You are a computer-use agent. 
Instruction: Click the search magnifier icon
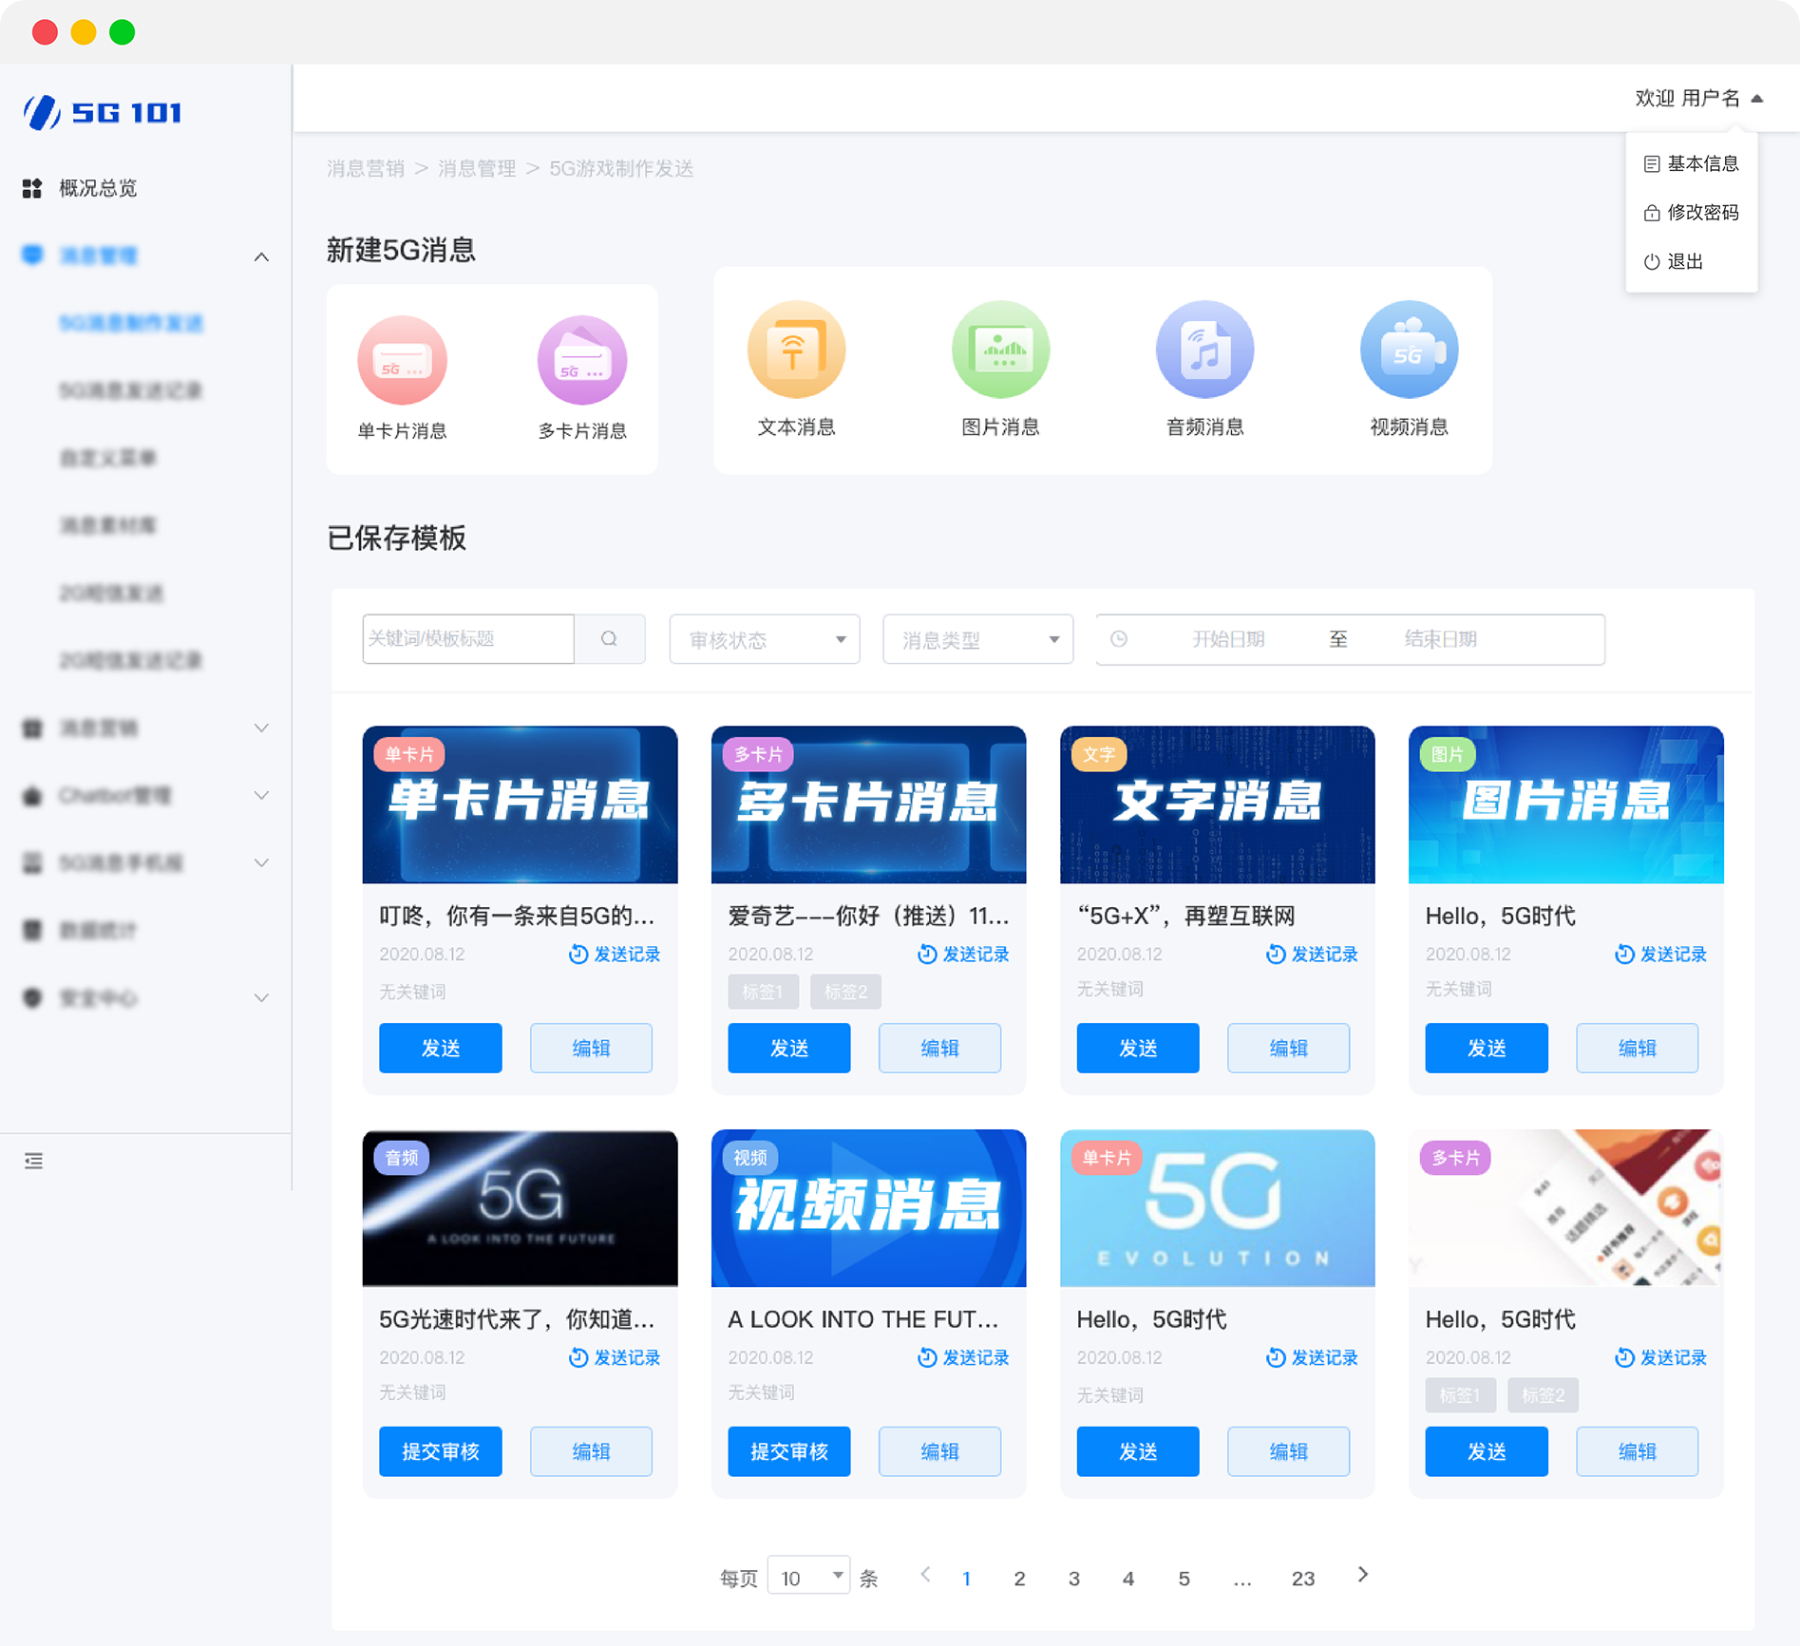pyautogui.click(x=609, y=639)
